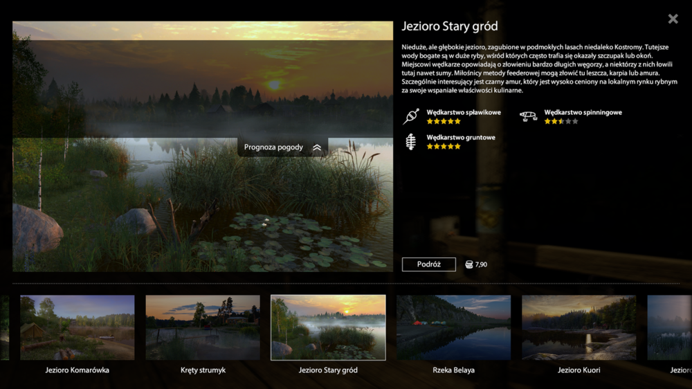Screen dimensions: 692x389
Task: Click the Jezioro Kuori caption text
Action: (579, 370)
